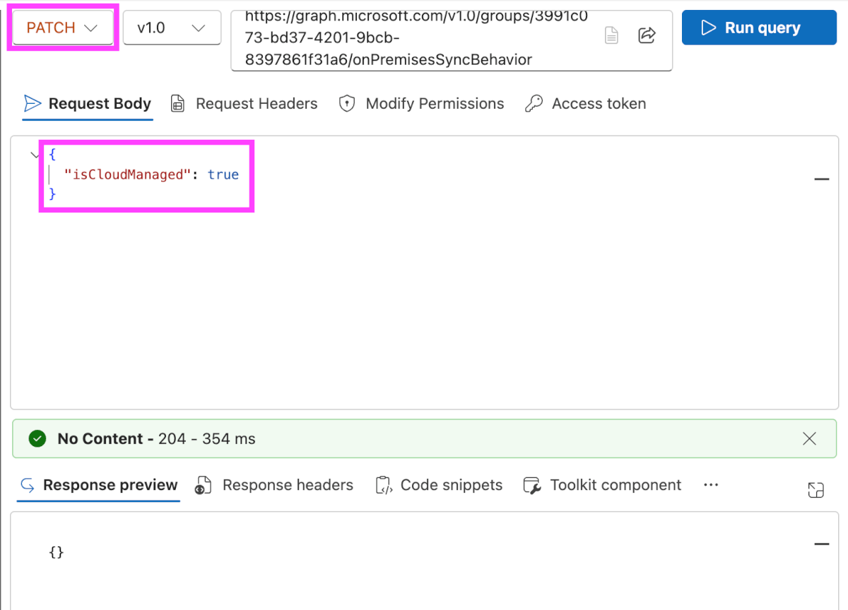Viewport: 848px width, 610px height.
Task: Switch to the Request Headers tab
Action: click(245, 104)
